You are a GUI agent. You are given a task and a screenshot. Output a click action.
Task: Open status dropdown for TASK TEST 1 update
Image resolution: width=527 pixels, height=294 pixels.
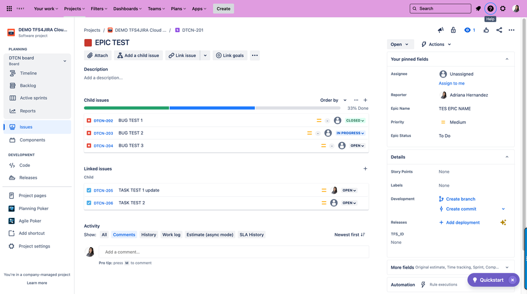click(349, 191)
